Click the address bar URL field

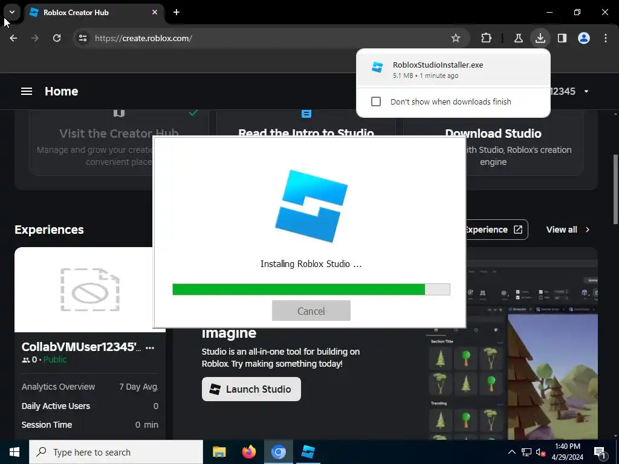point(271,38)
